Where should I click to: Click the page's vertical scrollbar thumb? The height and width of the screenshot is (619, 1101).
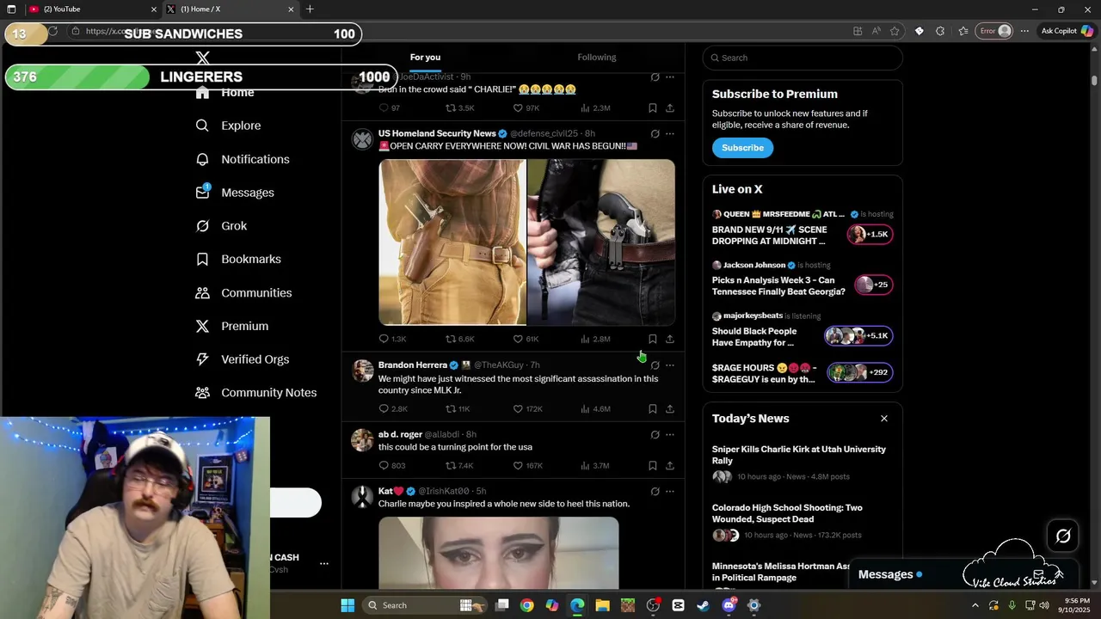pos(1094,80)
